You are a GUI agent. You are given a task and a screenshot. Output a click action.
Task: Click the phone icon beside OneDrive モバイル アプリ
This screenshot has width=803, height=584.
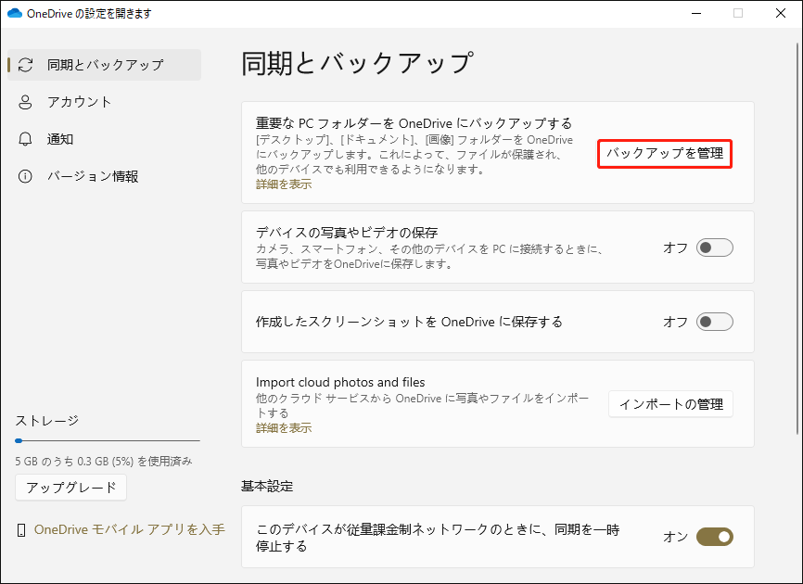click(x=21, y=530)
